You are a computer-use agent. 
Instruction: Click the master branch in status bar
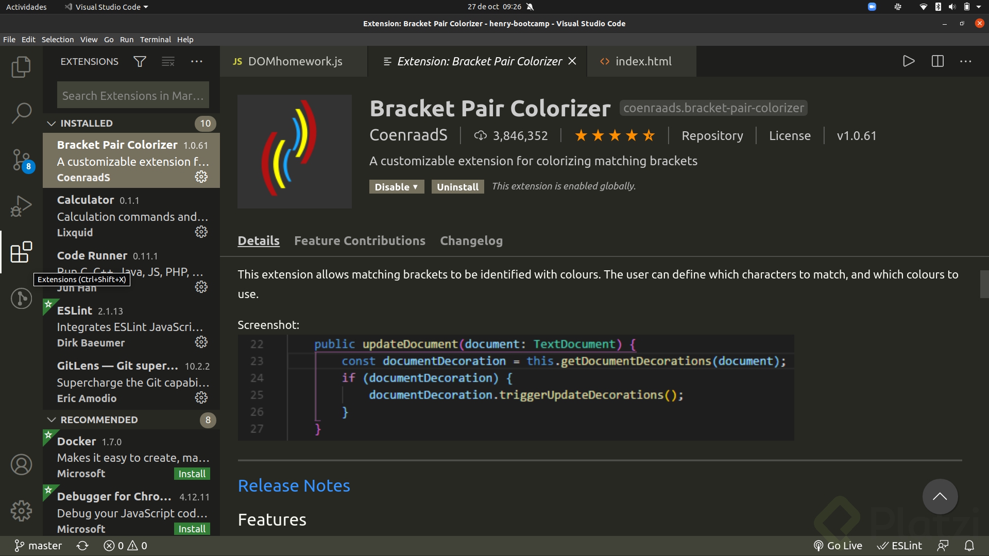[x=38, y=546]
